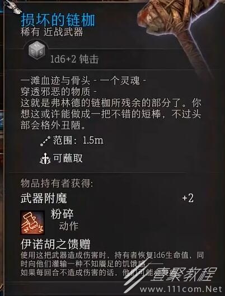225x296 pixels.
Task: Click the 武器附魔 enchantment row
Action: 107,199
